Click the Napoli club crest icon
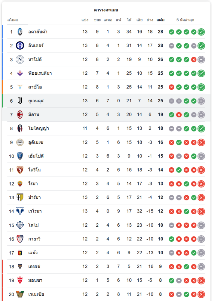Image resolution: width=212 pixels, height=301 pixels. [x=20, y=59]
